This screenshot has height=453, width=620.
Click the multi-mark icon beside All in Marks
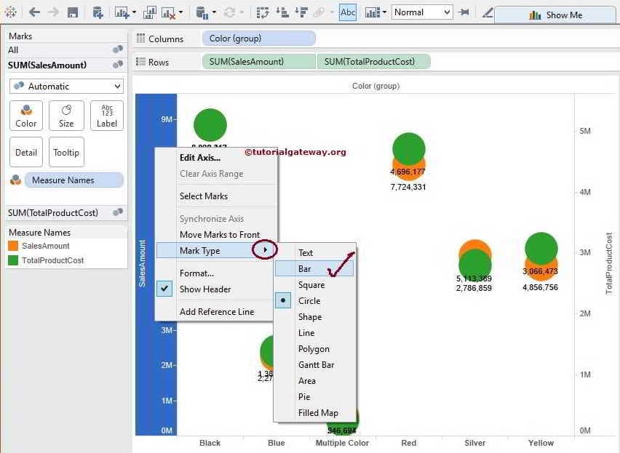coord(118,49)
